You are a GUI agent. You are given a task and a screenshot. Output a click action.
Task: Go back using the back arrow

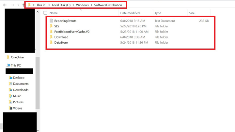5,5
